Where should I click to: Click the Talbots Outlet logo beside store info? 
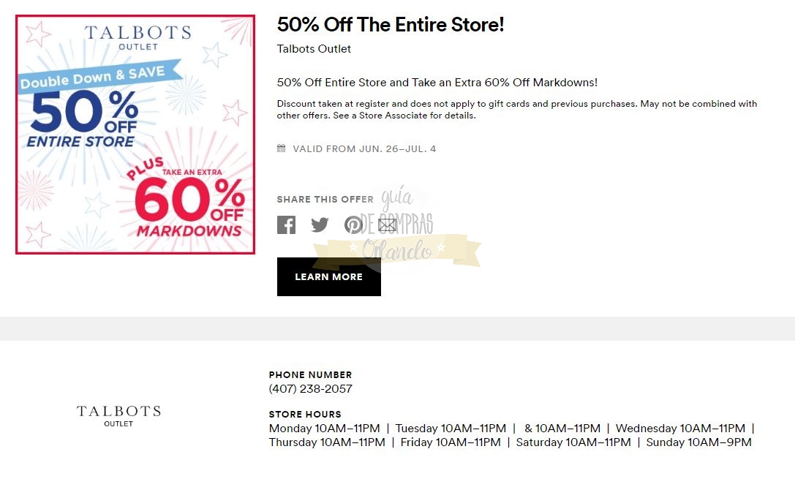pyautogui.click(x=118, y=415)
